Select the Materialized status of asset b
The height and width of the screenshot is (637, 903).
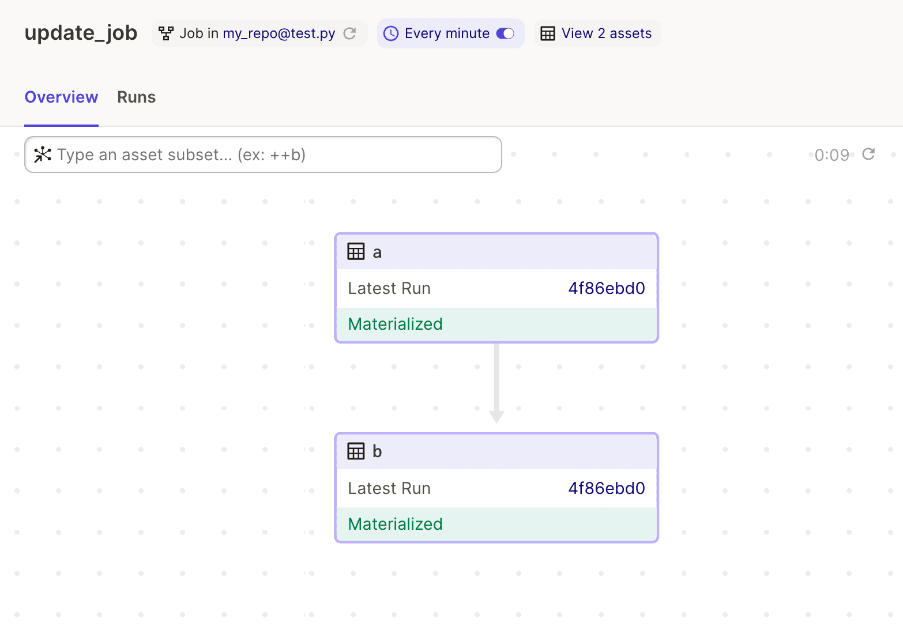click(x=496, y=524)
